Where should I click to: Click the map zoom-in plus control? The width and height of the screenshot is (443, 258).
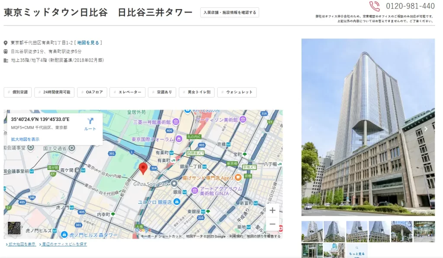click(x=272, y=210)
